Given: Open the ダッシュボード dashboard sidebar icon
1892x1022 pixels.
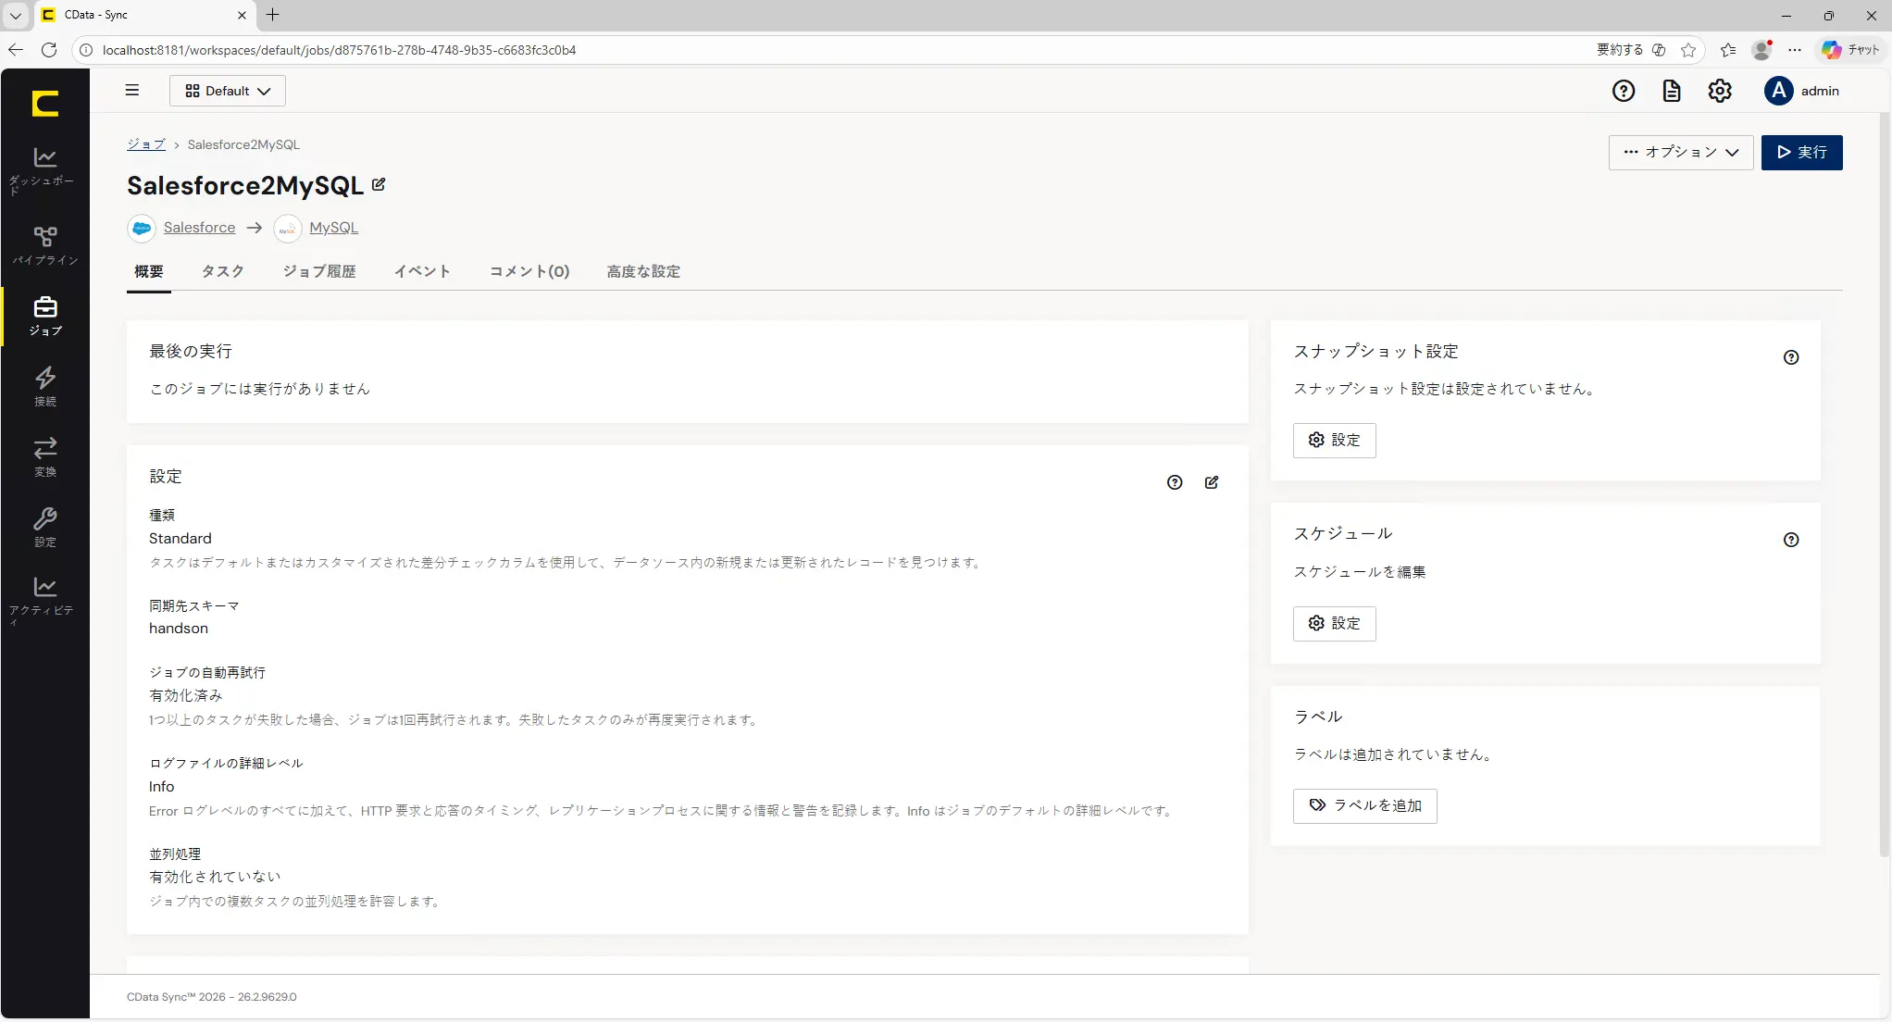Looking at the screenshot, I should click(x=44, y=169).
